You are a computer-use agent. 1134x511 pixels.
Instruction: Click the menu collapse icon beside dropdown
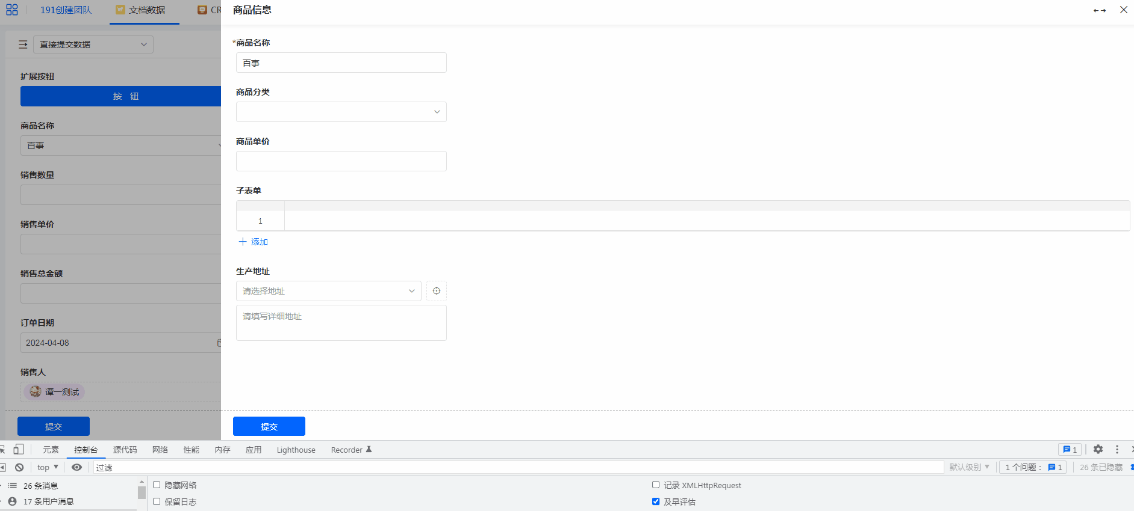pos(23,44)
